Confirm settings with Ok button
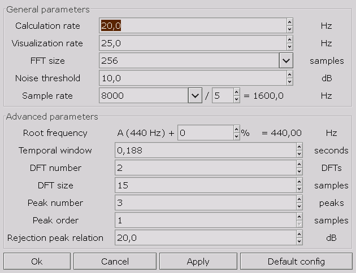Screen dimensions: 356x273 click(37, 261)
